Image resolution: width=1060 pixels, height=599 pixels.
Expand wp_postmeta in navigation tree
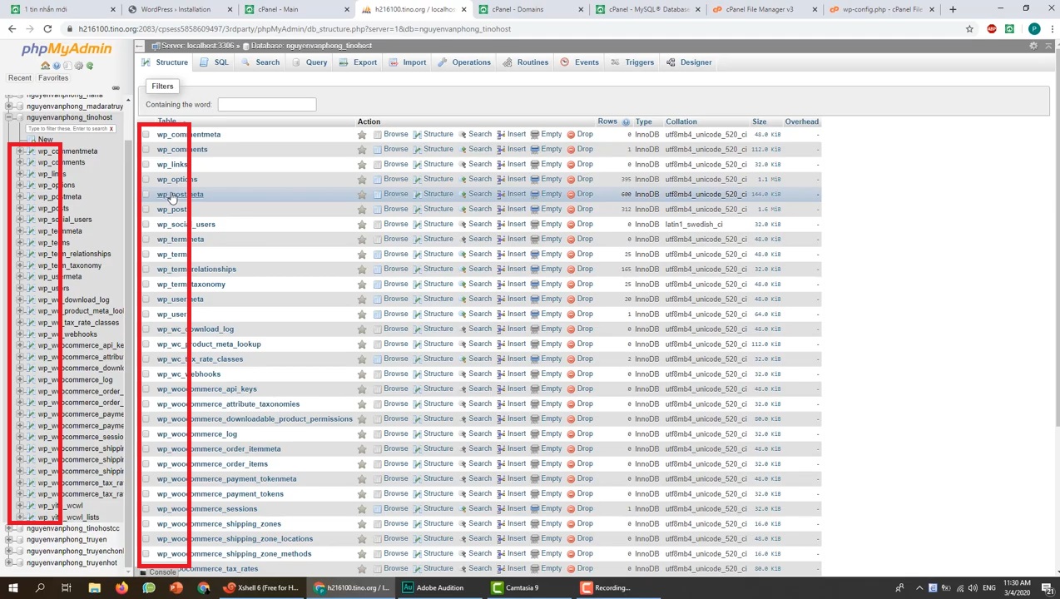(20, 197)
